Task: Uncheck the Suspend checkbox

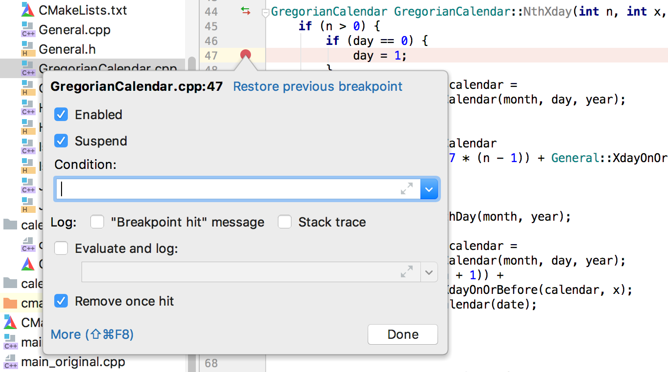Action: point(61,141)
